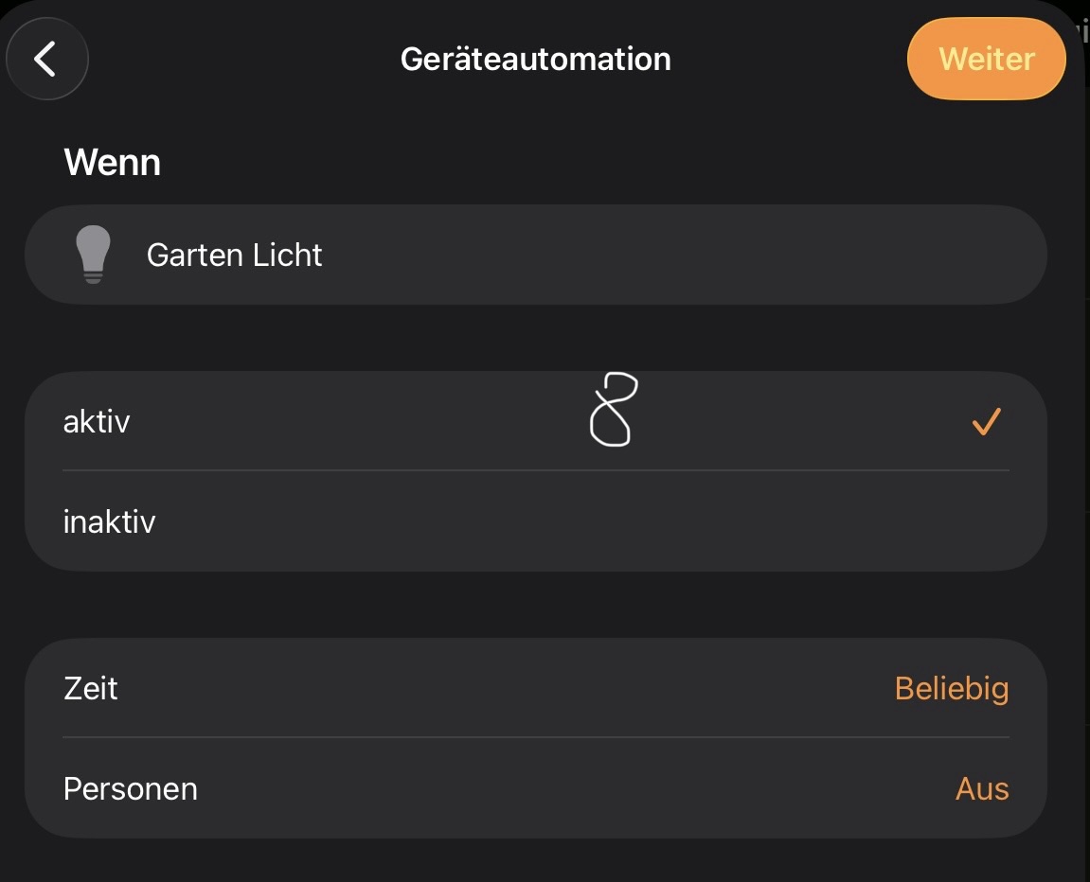
Task: Click the Garten Licht device name text
Action: tap(235, 255)
